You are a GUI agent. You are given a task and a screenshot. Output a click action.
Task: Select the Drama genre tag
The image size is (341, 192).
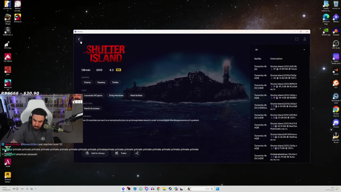tap(87, 82)
